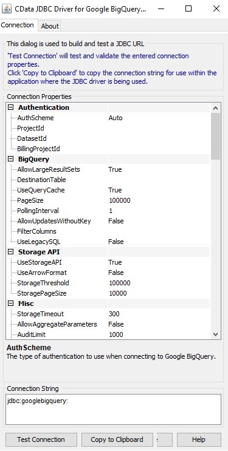Screen dimensions: 228x451
Task: Click the scroll up arrow in properties list
Action: (215, 108)
